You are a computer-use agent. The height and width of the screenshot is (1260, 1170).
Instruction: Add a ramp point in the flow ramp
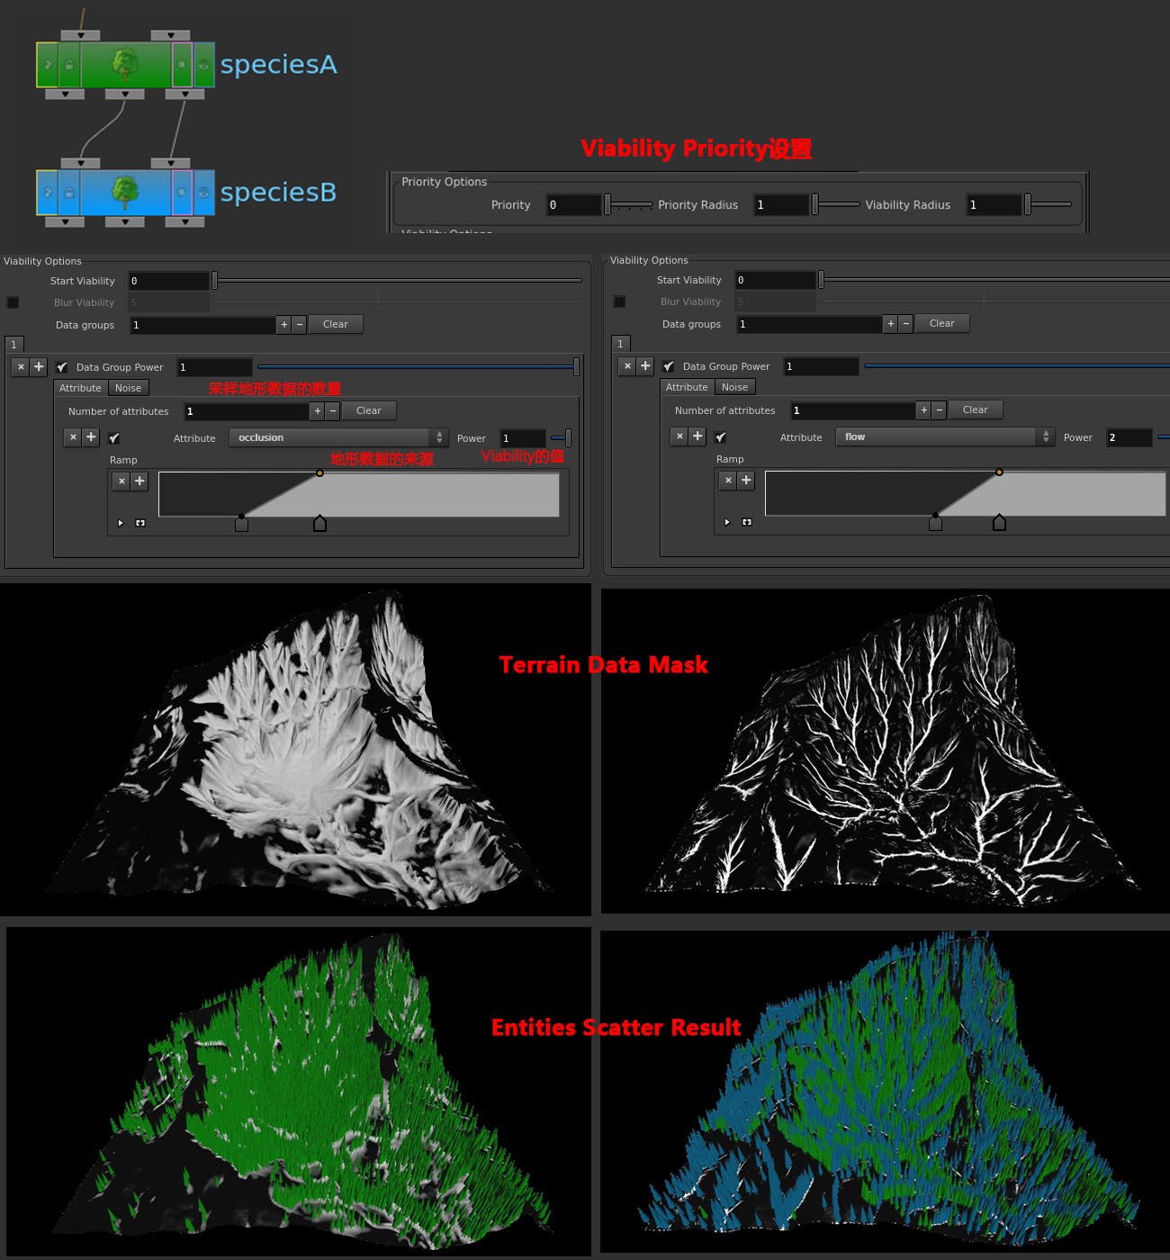(x=746, y=481)
